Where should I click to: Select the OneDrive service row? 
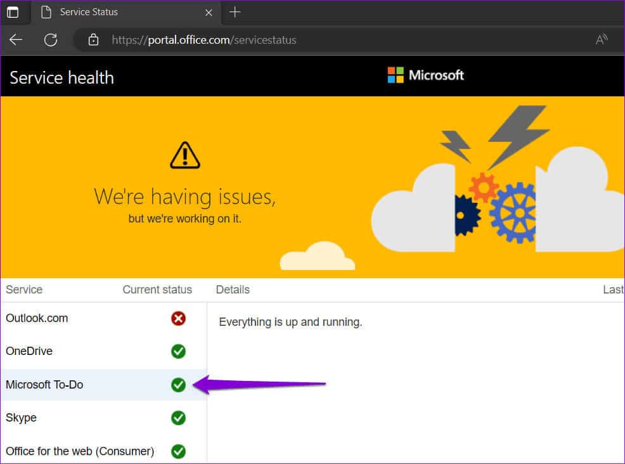point(103,351)
